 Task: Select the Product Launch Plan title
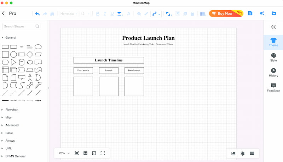(x=148, y=38)
